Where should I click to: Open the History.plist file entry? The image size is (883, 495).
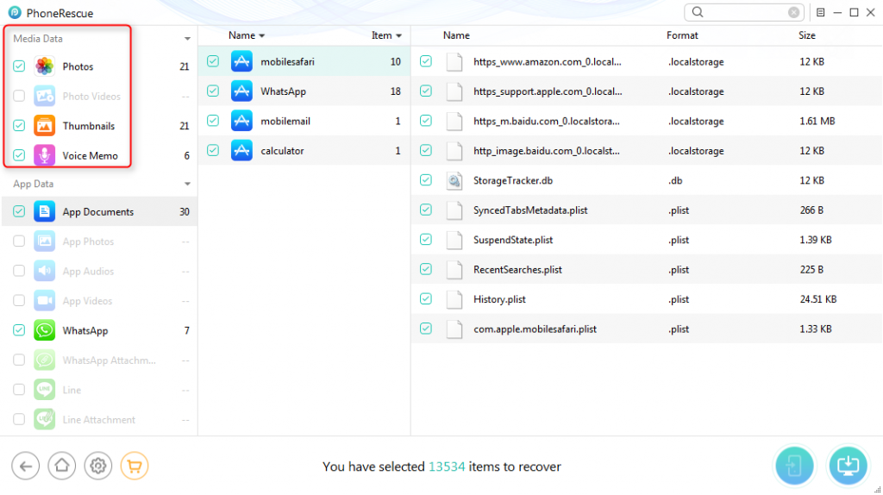pos(499,299)
